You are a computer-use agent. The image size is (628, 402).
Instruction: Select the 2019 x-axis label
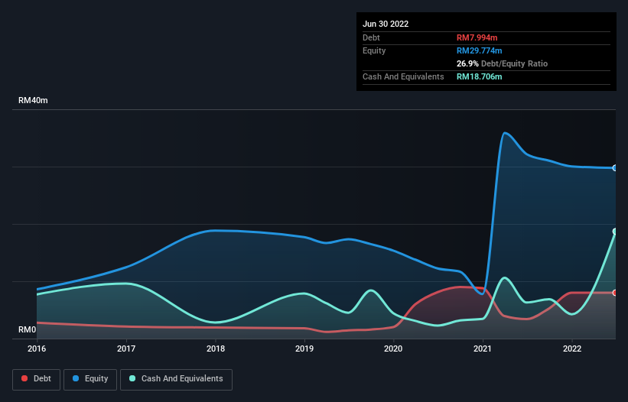point(304,349)
